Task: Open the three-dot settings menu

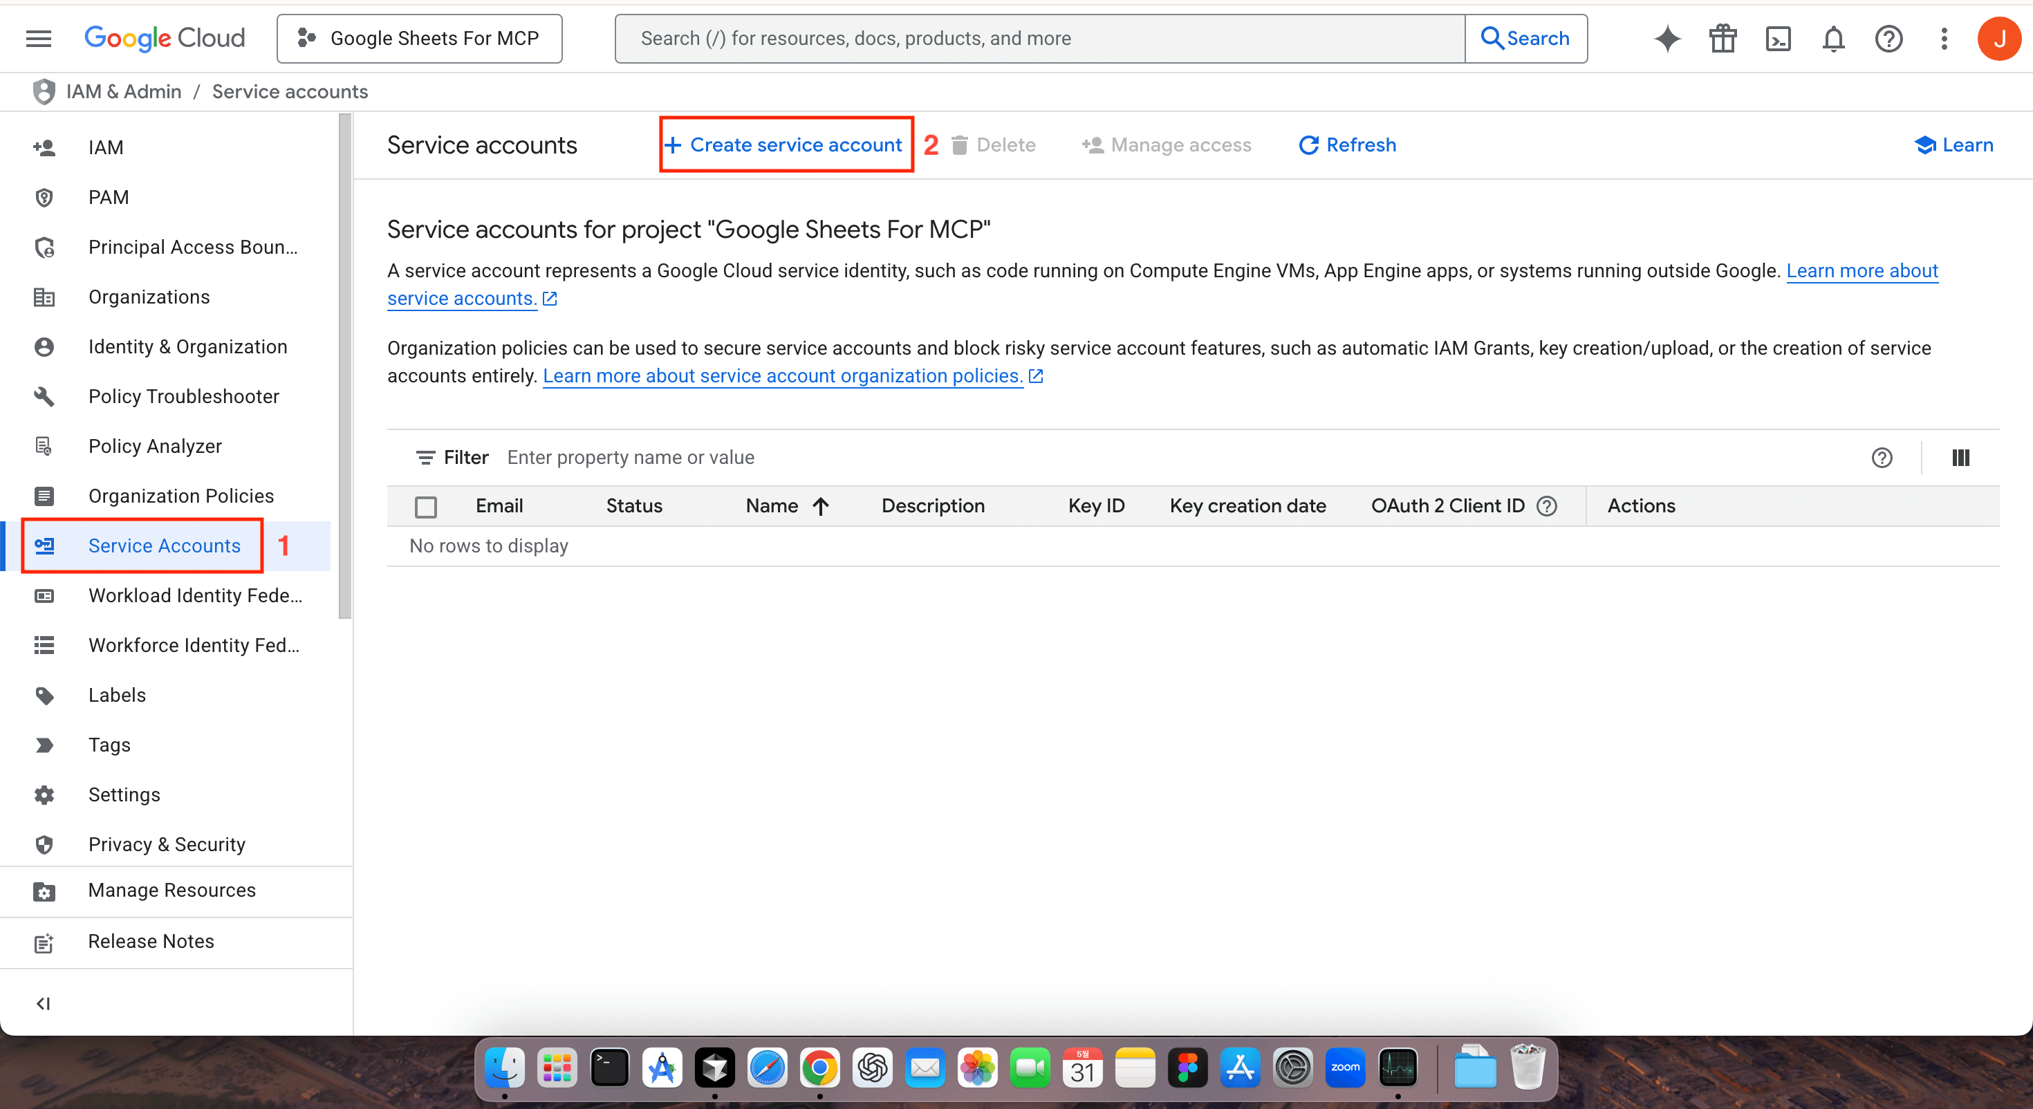Action: click(x=1944, y=38)
